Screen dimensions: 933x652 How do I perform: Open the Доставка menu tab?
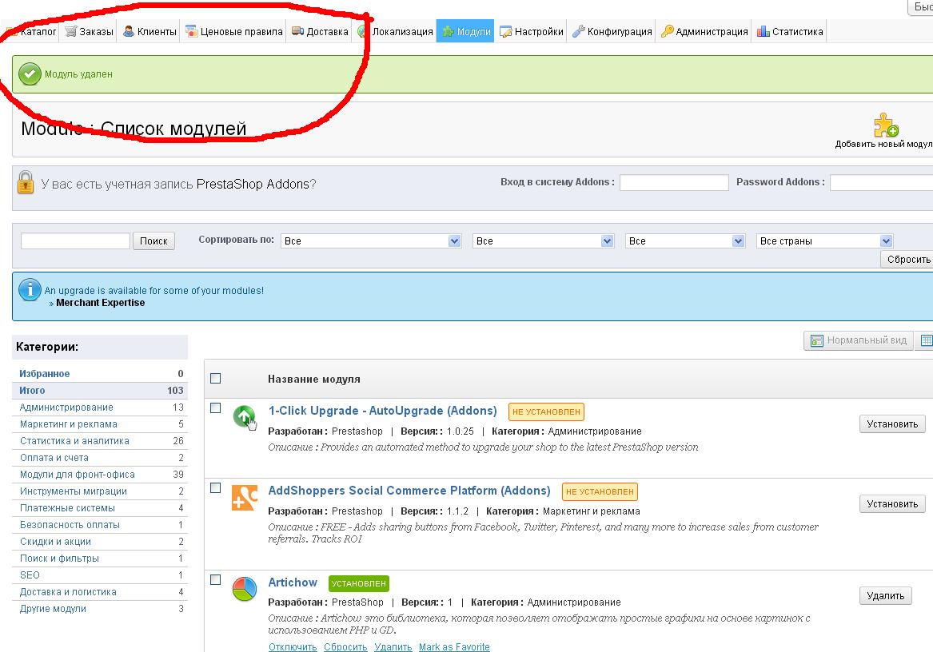click(320, 31)
